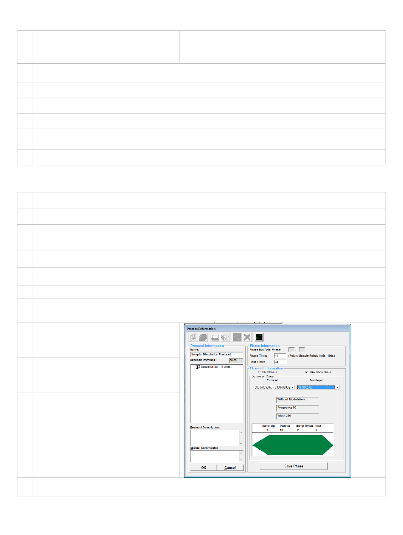This screenshot has height=535, width=403.
Task: Click the Width 300 text
Action: [284, 416]
